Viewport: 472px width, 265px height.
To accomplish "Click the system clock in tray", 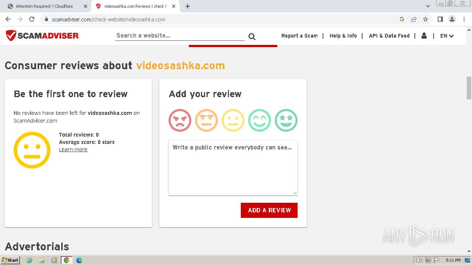I will (453, 260).
